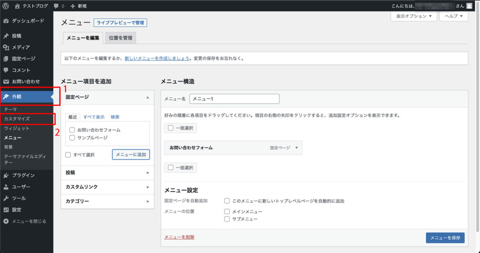Click the ツール wrench icon

tap(6, 198)
